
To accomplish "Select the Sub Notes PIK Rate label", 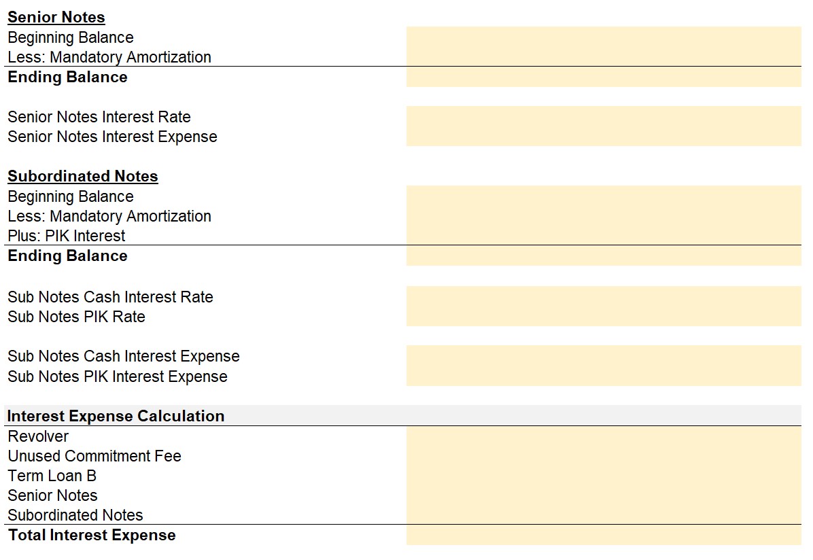I will click(76, 316).
